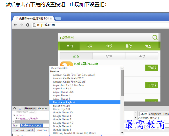The image size is (169, 136).
Task: Open the 专题 navigation tab
Action: point(148,46)
